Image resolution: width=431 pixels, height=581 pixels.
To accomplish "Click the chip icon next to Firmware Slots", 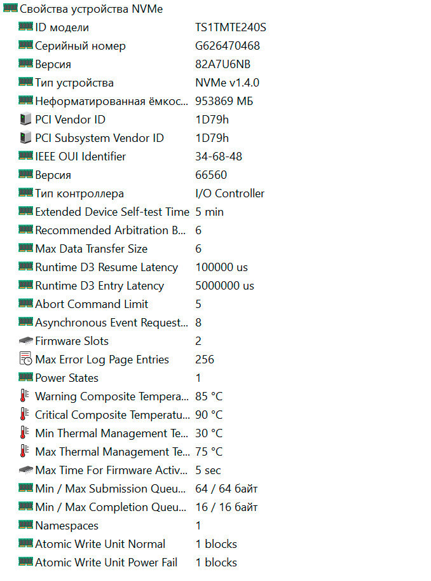I will point(25,340).
